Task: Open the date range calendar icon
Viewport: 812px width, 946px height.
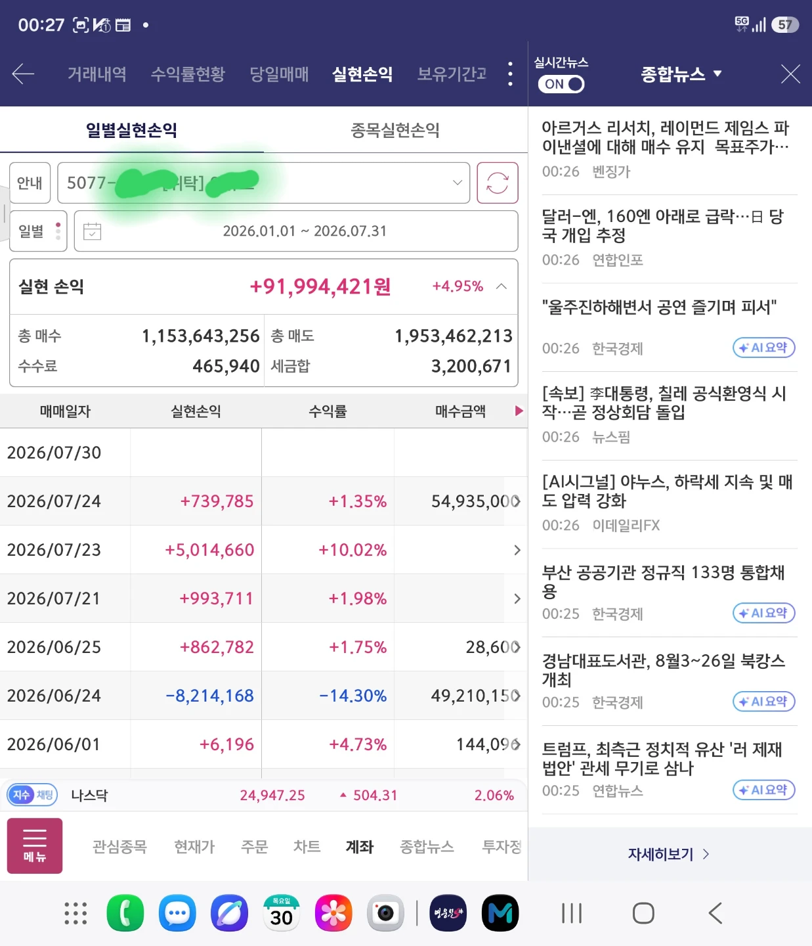Action: click(93, 231)
